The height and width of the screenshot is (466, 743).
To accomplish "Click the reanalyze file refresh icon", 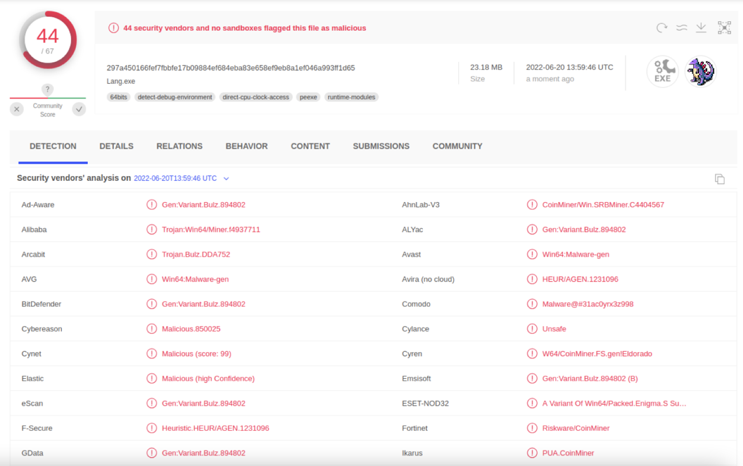I will coord(661,28).
